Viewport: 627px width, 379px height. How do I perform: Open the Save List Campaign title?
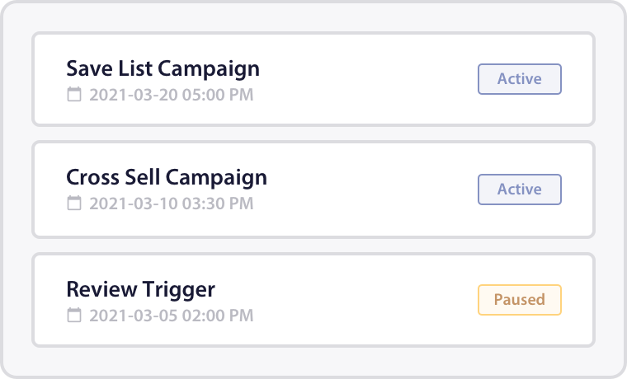pos(163,68)
